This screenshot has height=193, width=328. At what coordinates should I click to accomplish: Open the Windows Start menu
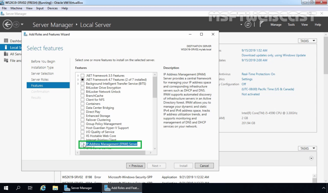(6, 188)
